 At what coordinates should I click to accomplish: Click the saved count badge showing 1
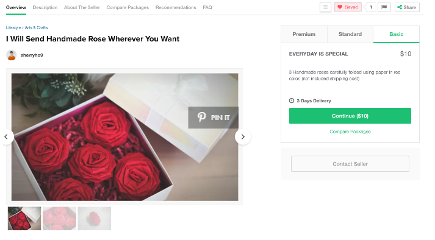pos(371,7)
